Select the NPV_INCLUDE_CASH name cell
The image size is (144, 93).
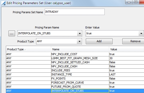tap(80, 66)
